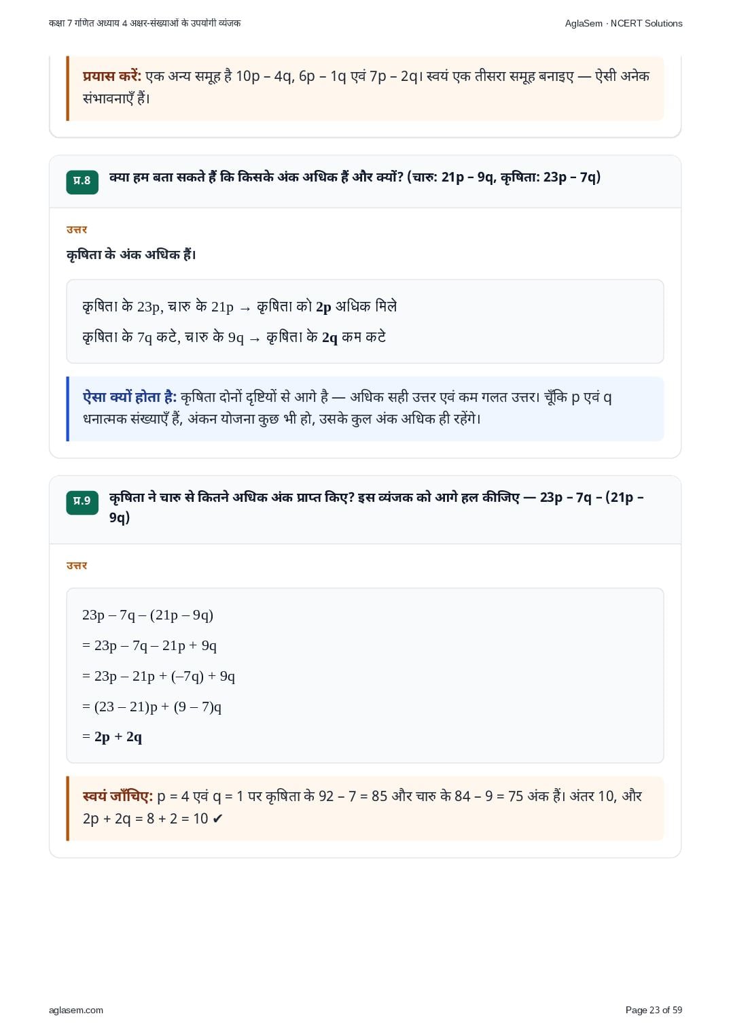Click the line कृषिता के अंक अधिक हैं

tap(131, 254)
